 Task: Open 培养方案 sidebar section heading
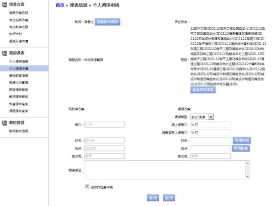[17, 4]
